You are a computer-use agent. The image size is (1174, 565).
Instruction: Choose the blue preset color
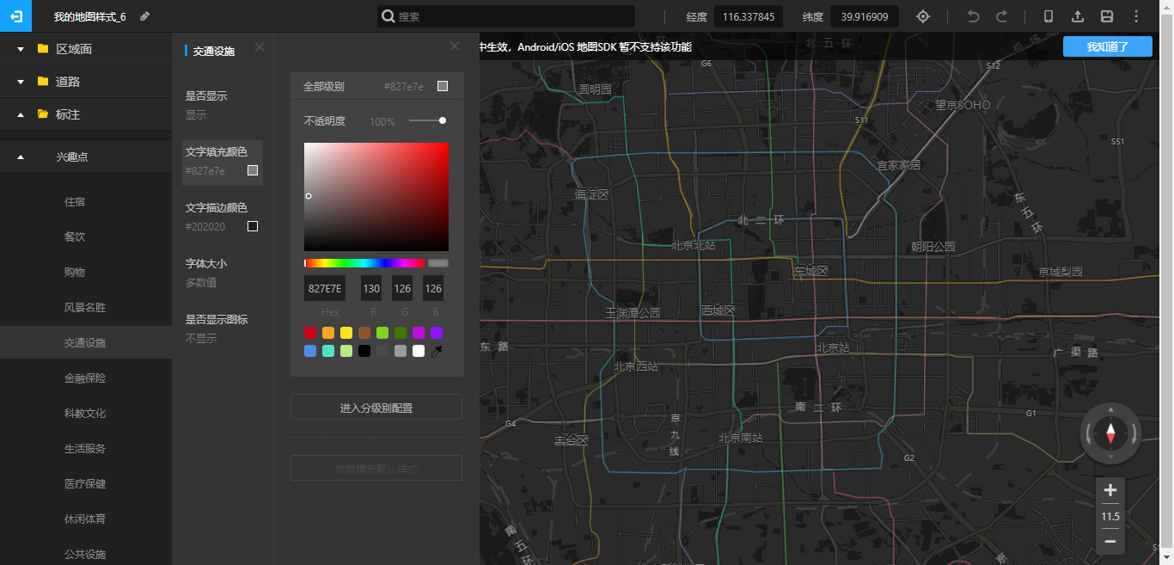(310, 351)
